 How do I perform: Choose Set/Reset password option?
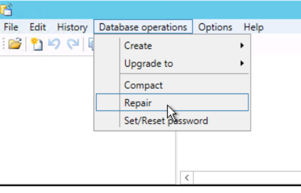(166, 121)
